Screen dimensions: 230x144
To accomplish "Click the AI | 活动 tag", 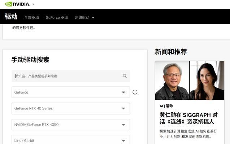I will tap(166, 106).
